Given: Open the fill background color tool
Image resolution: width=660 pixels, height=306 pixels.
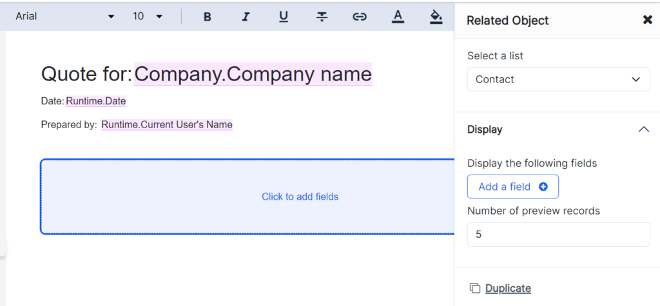Looking at the screenshot, I should [x=436, y=16].
